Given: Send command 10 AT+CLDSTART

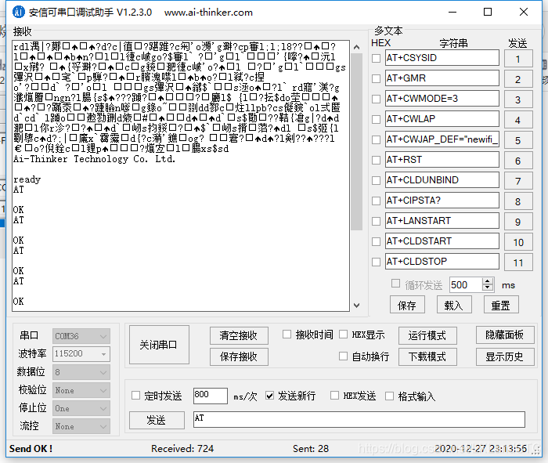Looking at the screenshot, I should (x=518, y=241).
